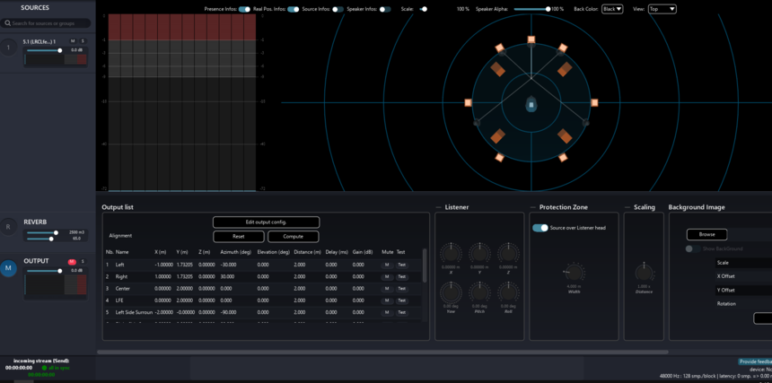Click the blue M Output circle icon
The width and height of the screenshot is (772, 383).
9,267
